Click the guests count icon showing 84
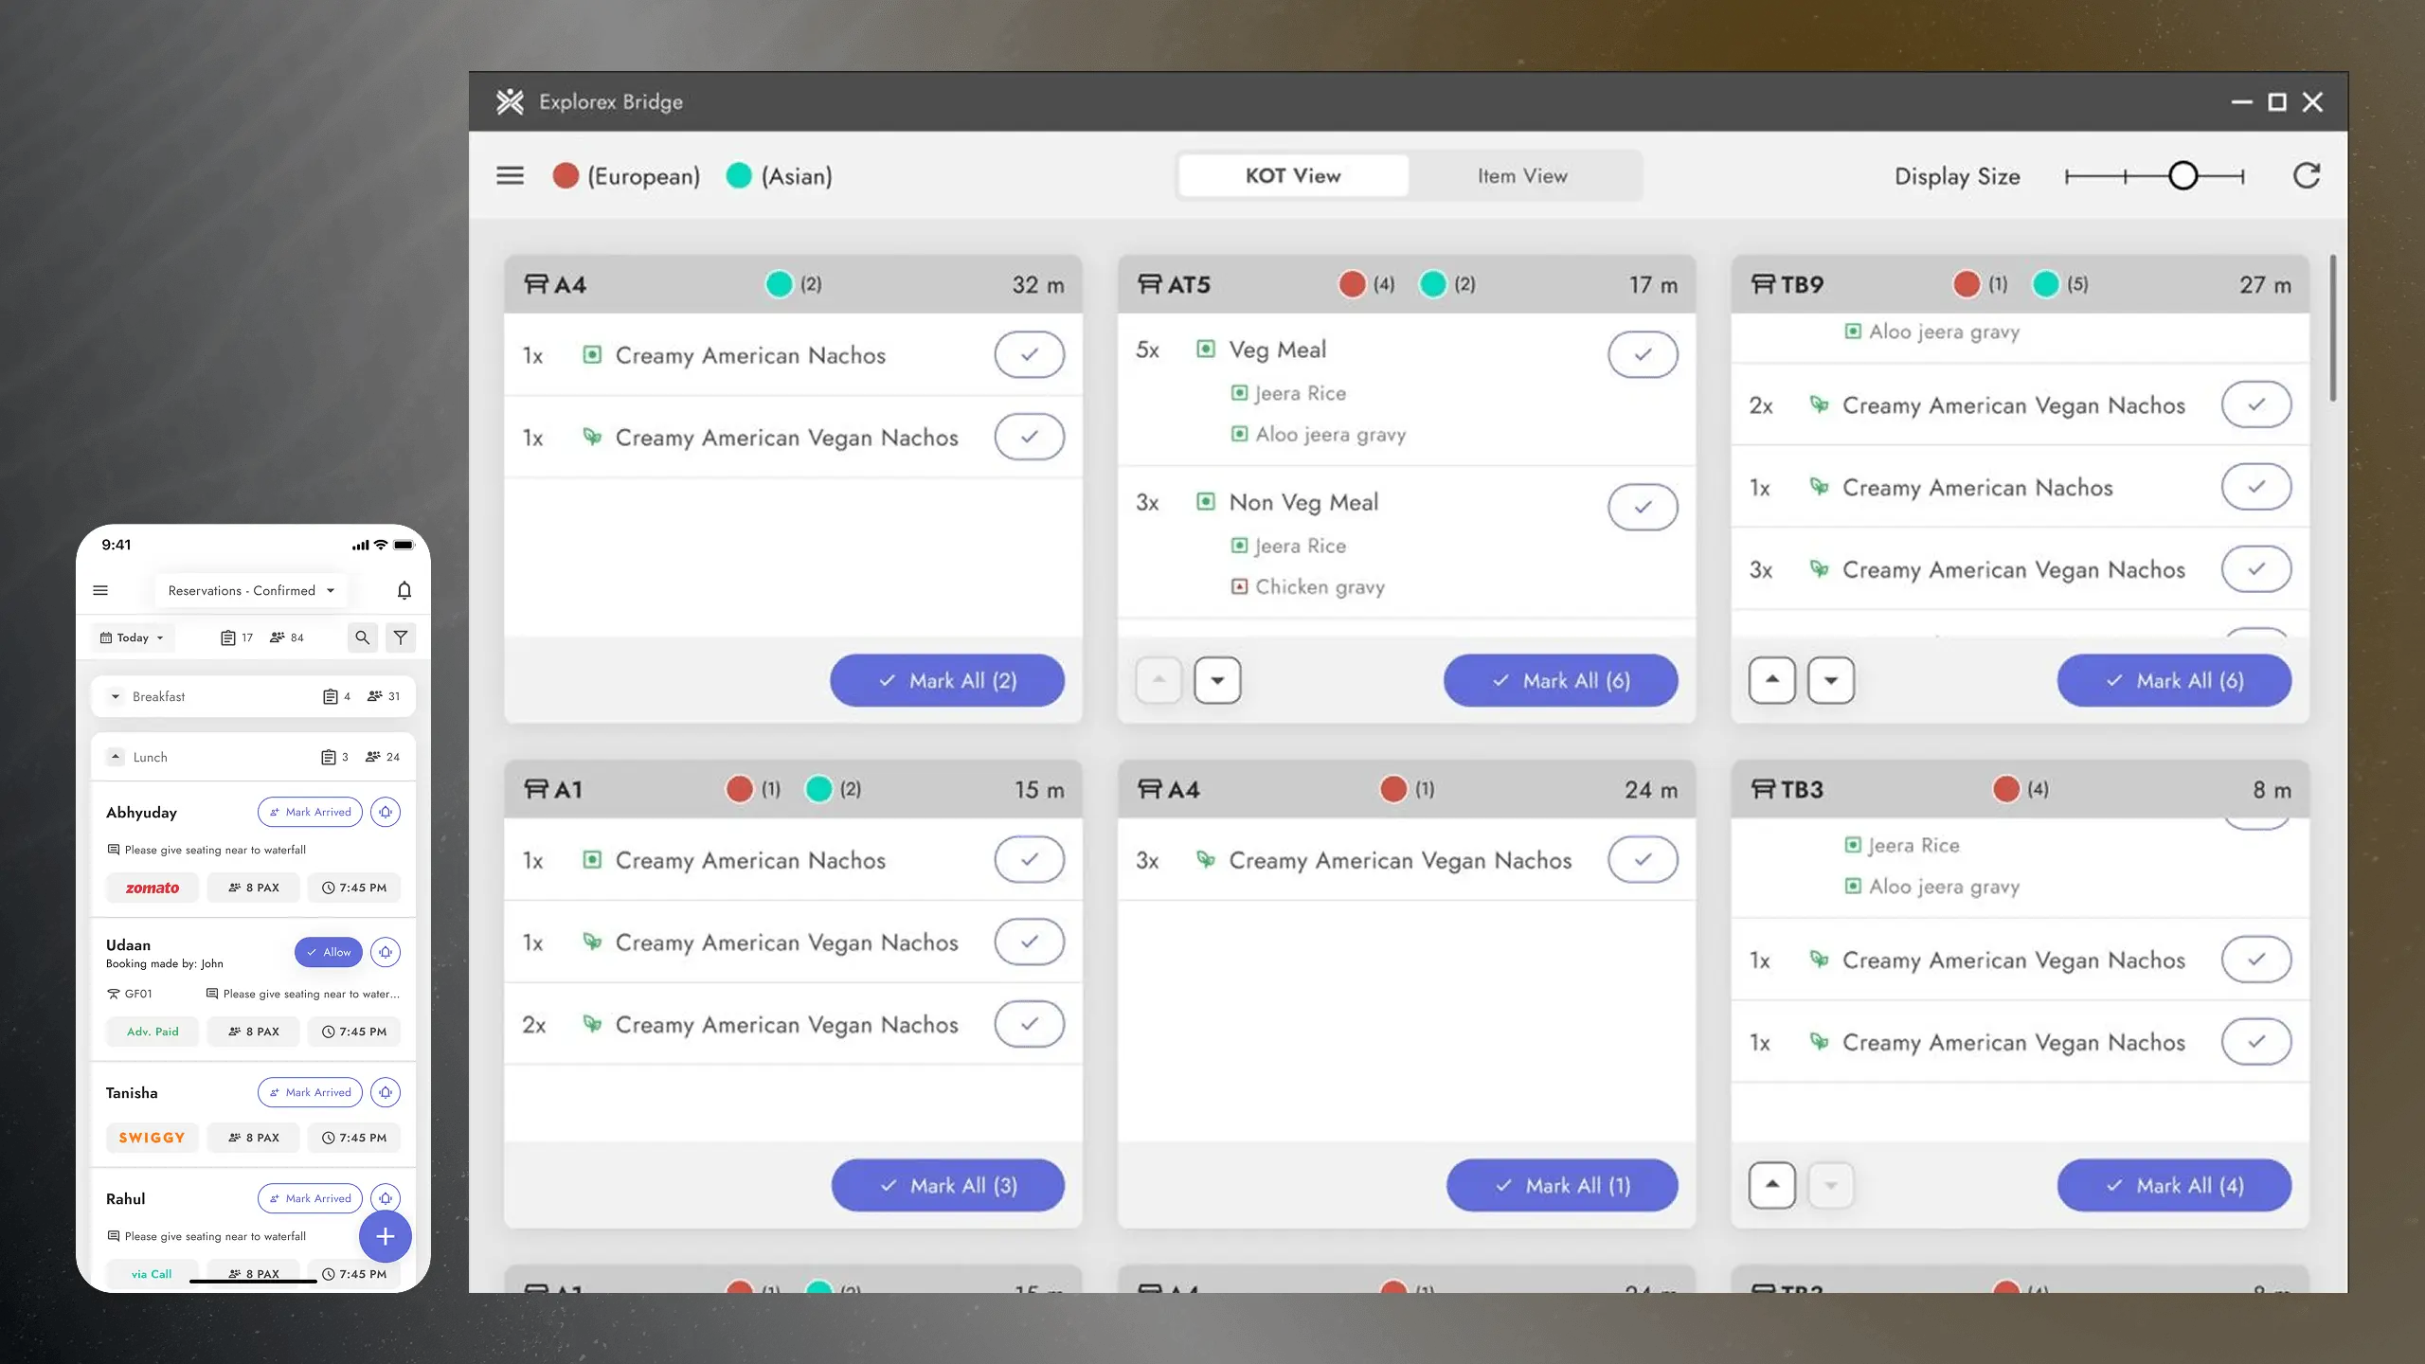The height and width of the screenshot is (1364, 2425). pyautogui.click(x=278, y=637)
